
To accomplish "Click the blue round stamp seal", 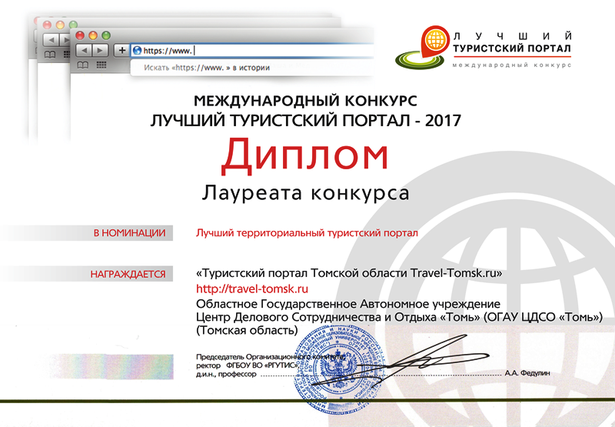I will [340, 370].
